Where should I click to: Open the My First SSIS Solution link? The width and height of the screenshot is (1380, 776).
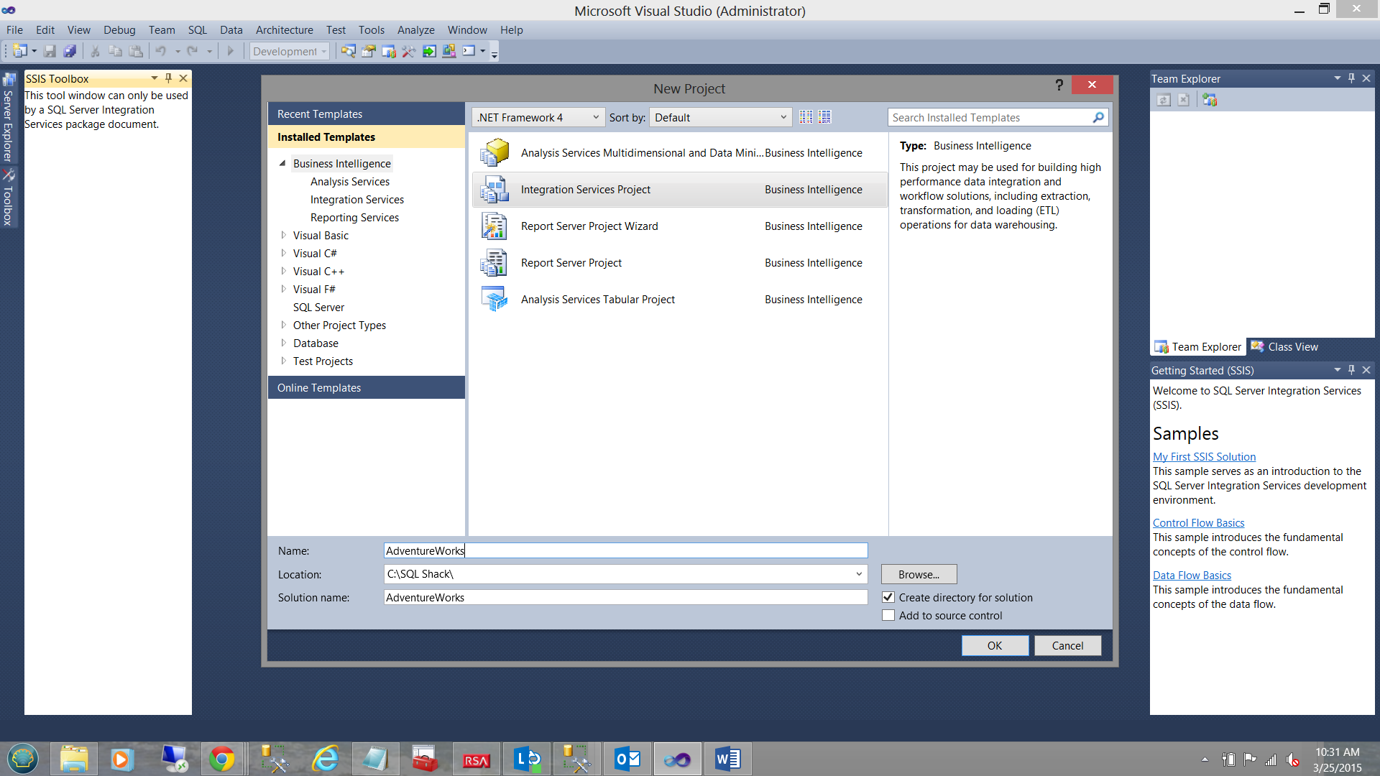(x=1204, y=457)
